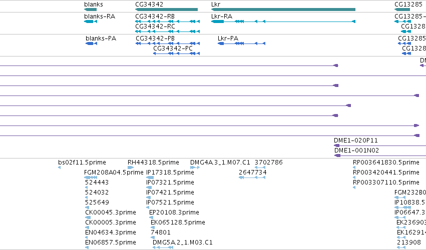Click the CG13285 gene label
Screen dimensions: 426x250
point(408,4)
